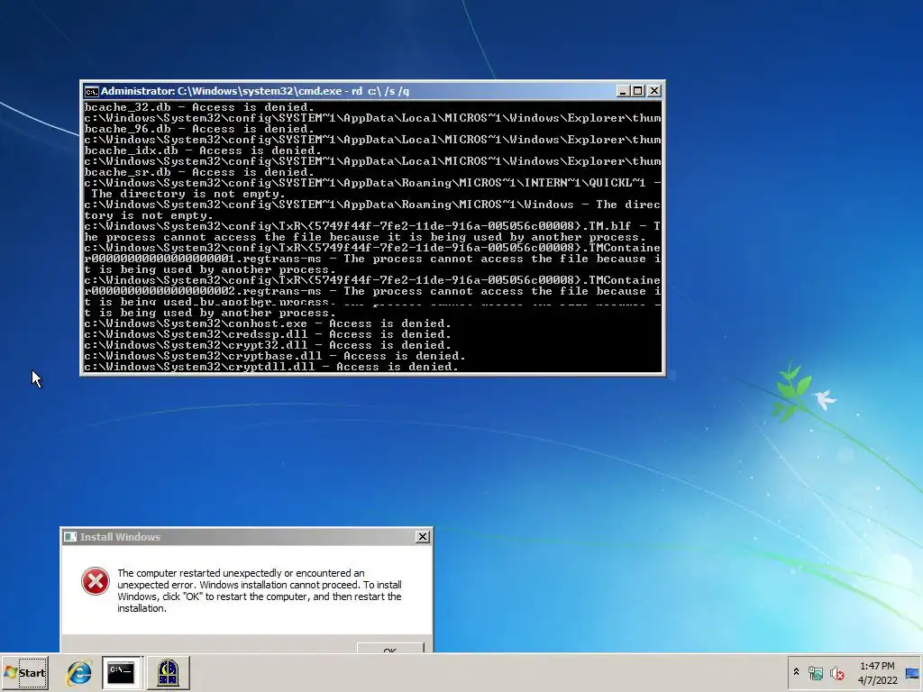Image resolution: width=923 pixels, height=692 pixels.
Task: Click the Show desktop icon at taskbar edge
Action: tap(913, 672)
